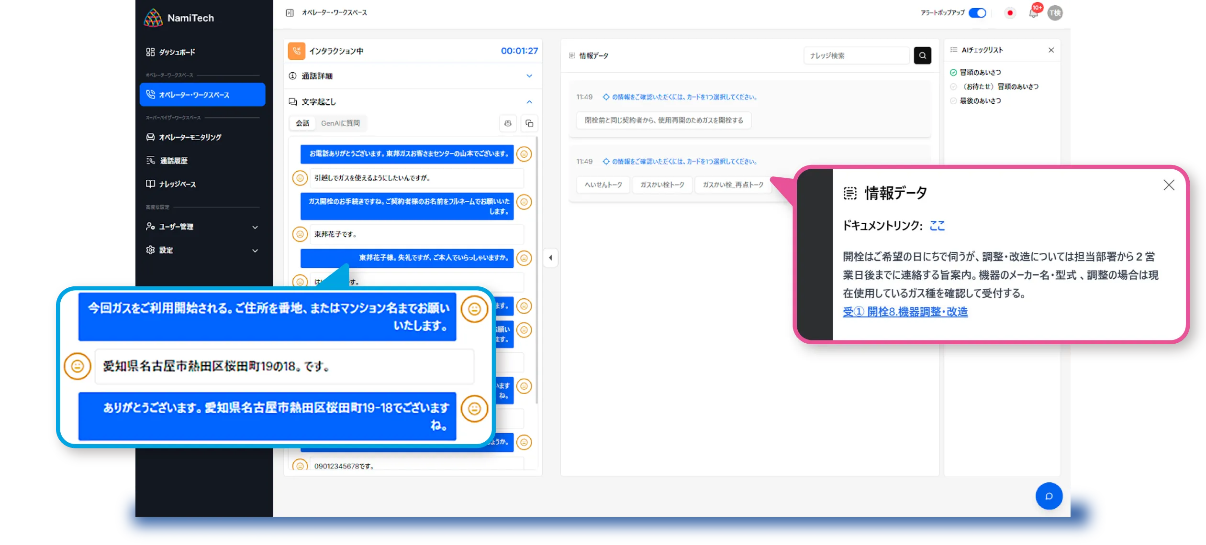Screen dimensions: 1206x545
Task: Click the sidebar collapse icon in header
Action: 290,13
